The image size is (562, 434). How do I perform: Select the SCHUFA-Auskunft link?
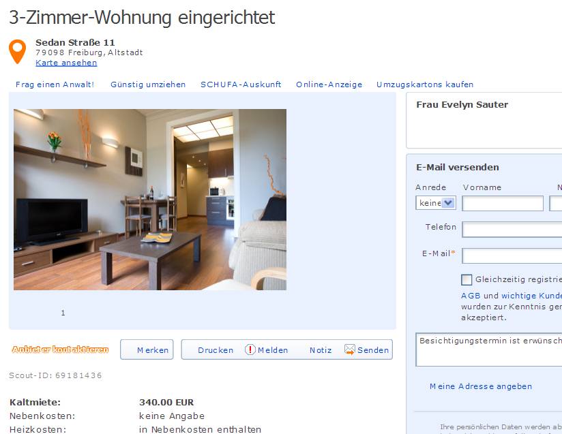point(241,84)
